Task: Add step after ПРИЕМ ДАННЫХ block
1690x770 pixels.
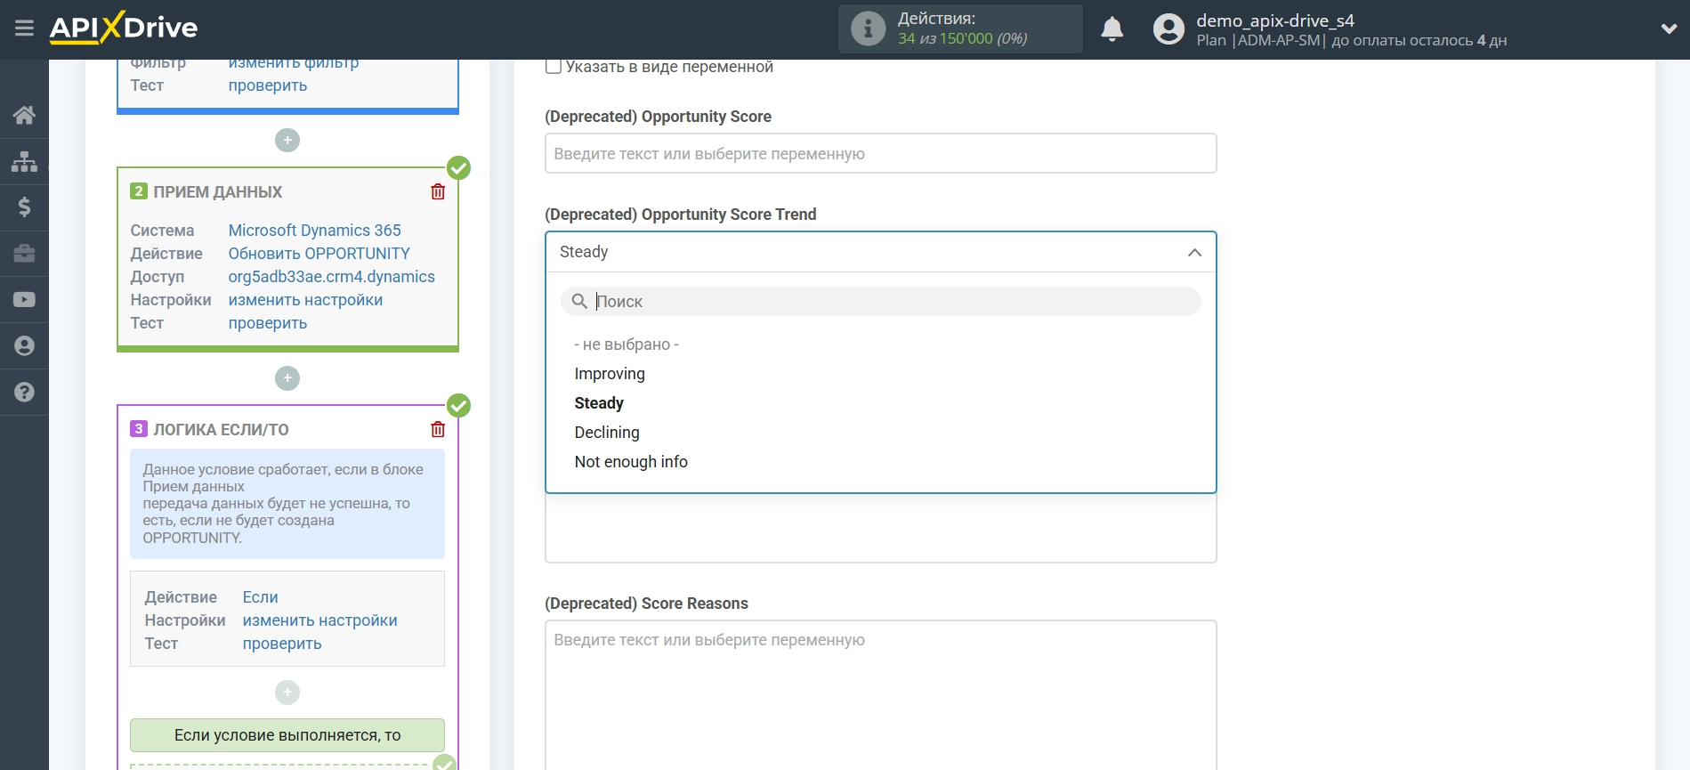Action: pos(287,378)
